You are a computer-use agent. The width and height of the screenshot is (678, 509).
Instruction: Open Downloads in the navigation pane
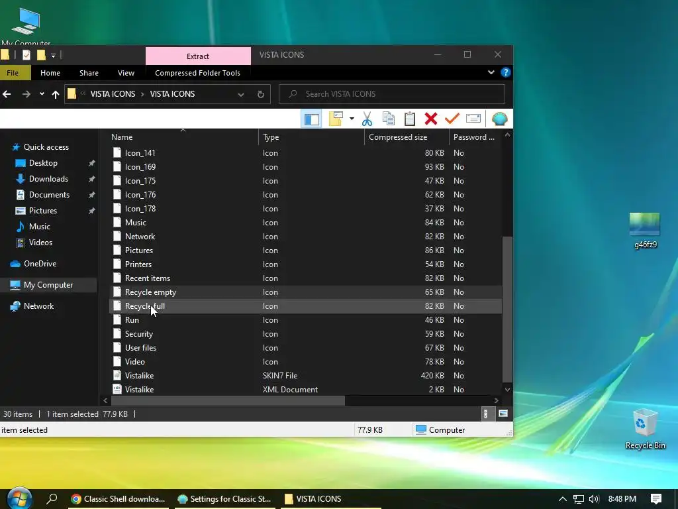pos(48,179)
